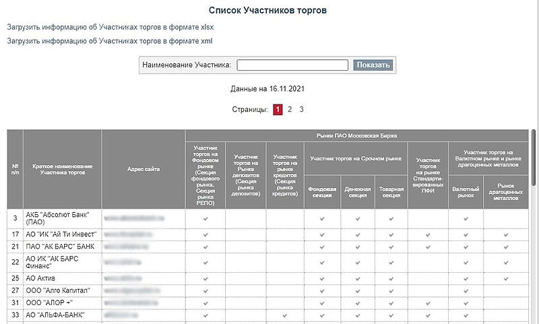Click АО Актив checkmark under драгоценных металлов
Viewport: 539px width, 324px height.
click(506, 279)
